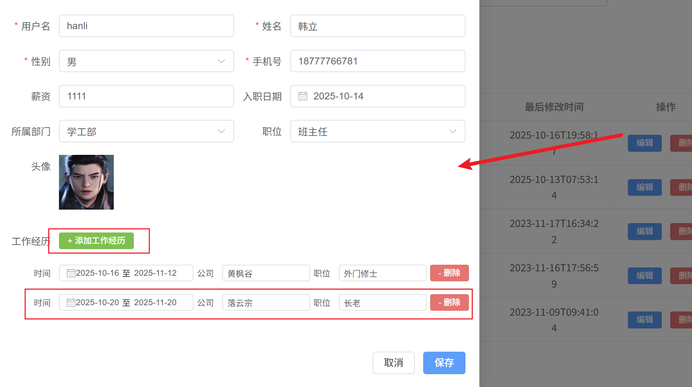Click 编辑 button in the first table row
This screenshot has height=387, width=692.
pos(644,143)
